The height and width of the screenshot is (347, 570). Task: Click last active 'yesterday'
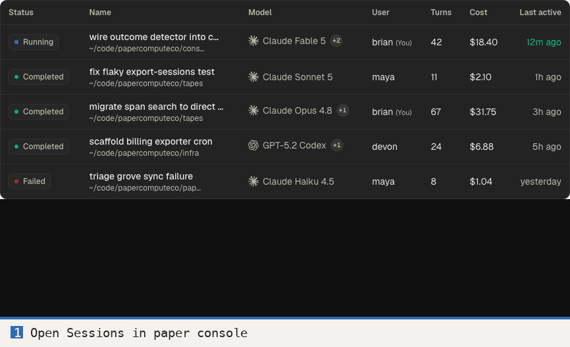[540, 181]
